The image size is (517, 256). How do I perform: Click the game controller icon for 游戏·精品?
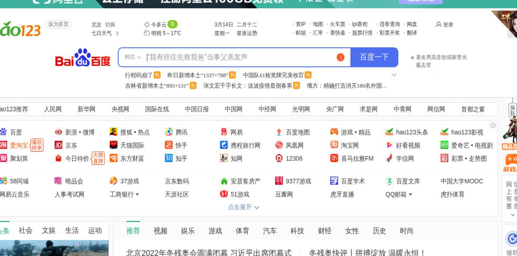pyautogui.click(x=334, y=132)
